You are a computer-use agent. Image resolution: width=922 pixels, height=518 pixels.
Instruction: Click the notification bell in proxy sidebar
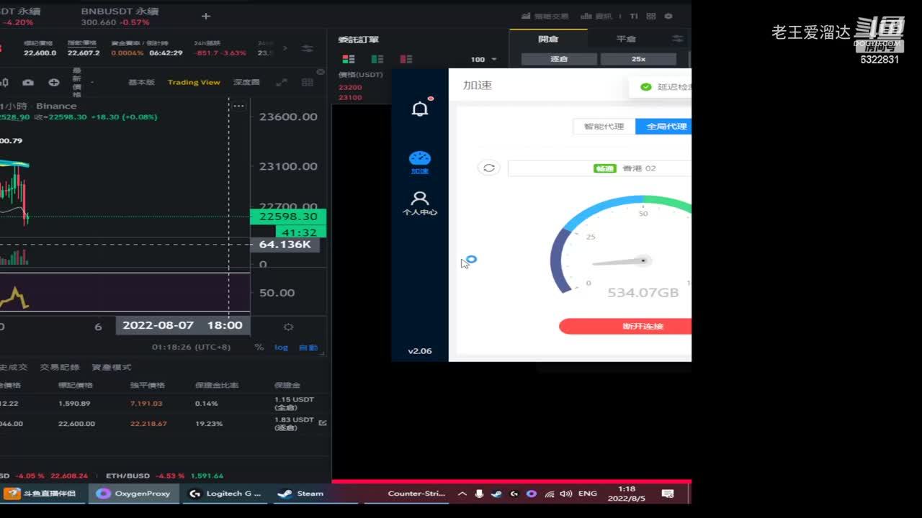point(420,109)
